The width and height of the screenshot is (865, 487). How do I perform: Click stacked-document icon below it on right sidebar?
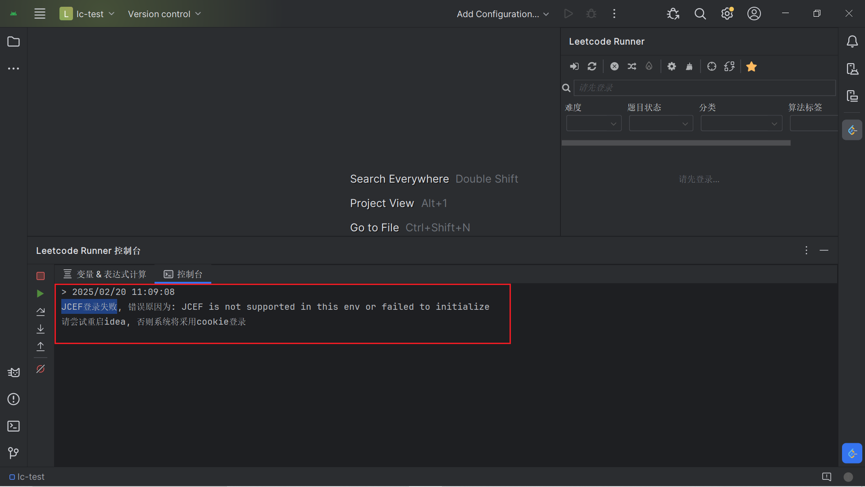(852, 96)
